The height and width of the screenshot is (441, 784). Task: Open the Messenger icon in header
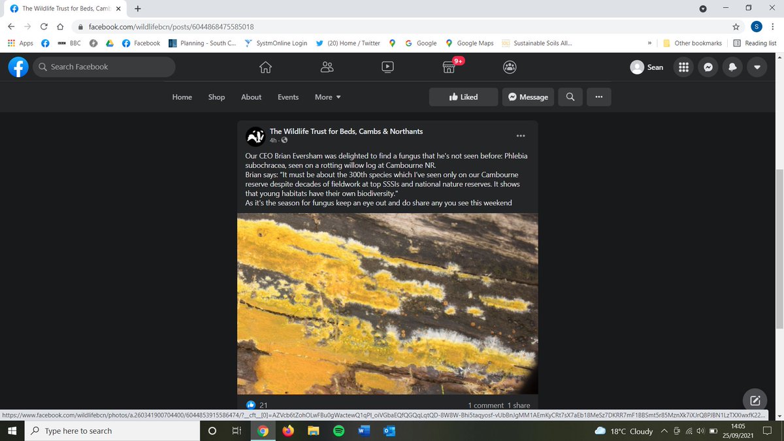[x=708, y=67]
